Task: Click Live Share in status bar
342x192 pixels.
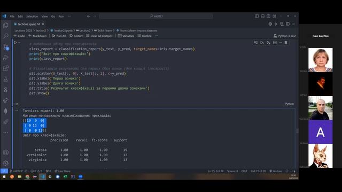Action: click(x=63, y=171)
